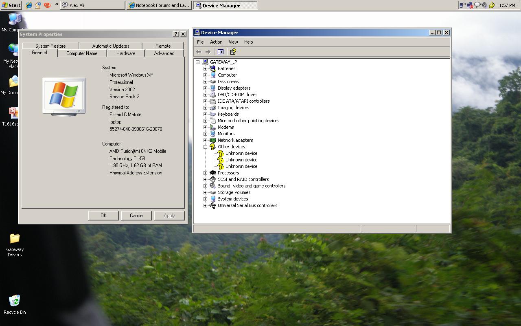Click the Properties sheet toolbar icon with question mark
The image size is (521, 326).
pyautogui.click(x=233, y=52)
